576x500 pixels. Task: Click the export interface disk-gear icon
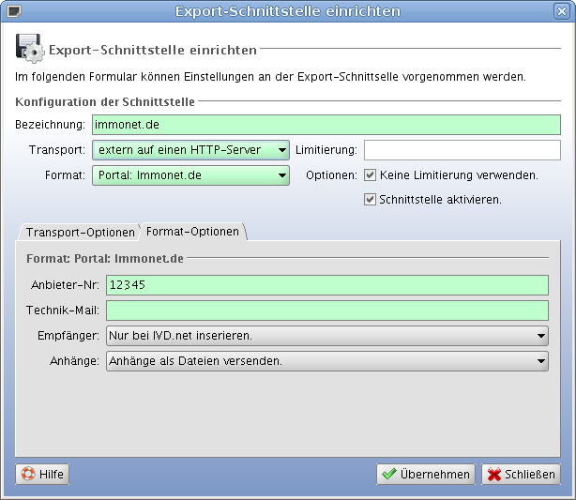point(30,49)
